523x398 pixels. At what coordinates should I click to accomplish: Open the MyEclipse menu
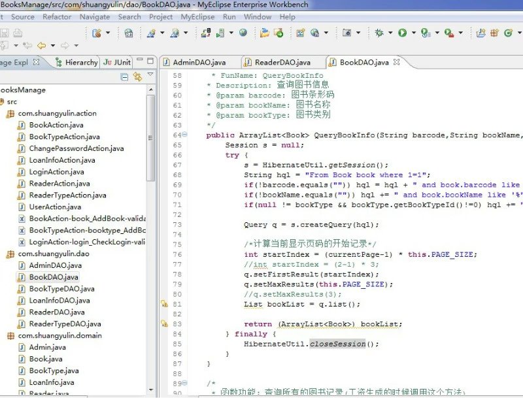(x=197, y=17)
